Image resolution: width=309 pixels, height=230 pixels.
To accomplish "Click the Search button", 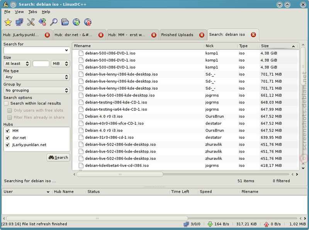I will [x=58, y=157].
